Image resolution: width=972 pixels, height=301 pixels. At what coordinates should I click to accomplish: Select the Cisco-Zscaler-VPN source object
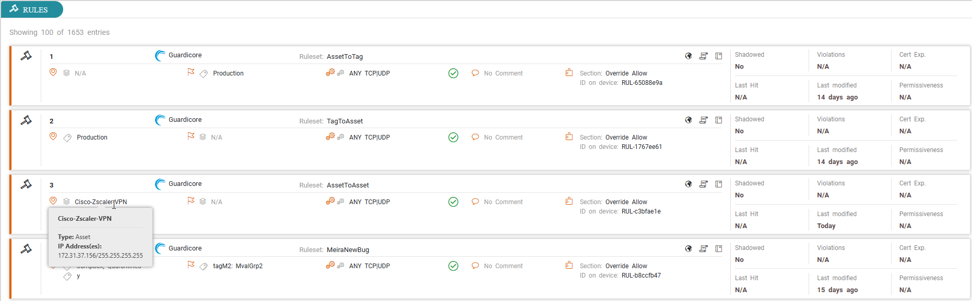(x=100, y=202)
